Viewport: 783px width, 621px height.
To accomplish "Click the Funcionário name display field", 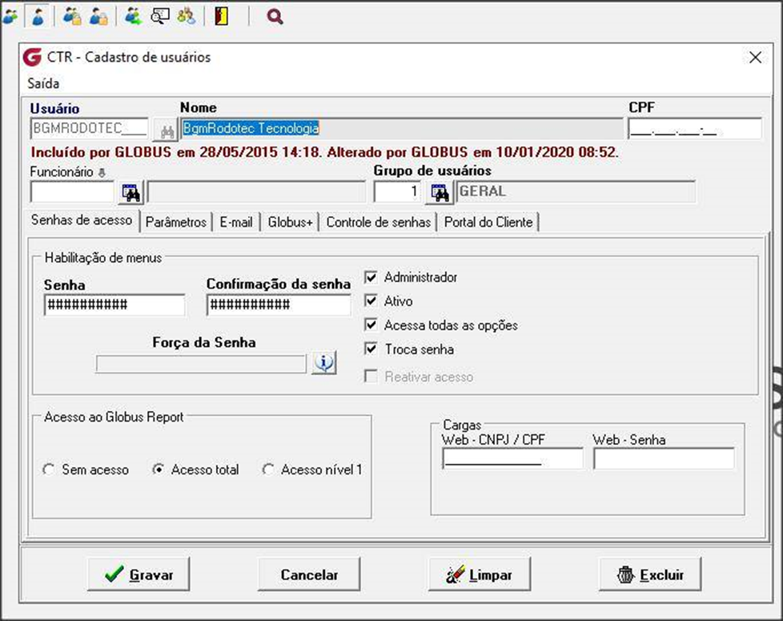I will [257, 192].
